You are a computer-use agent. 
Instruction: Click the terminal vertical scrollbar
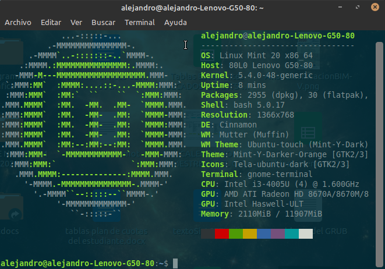tap(379, 155)
